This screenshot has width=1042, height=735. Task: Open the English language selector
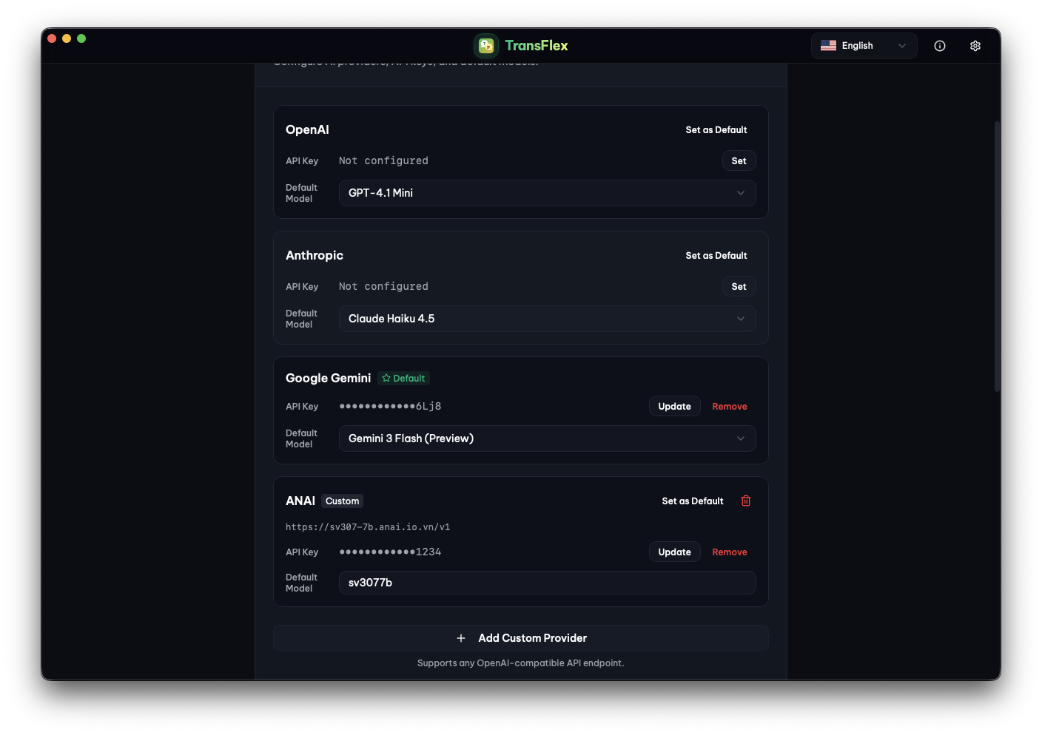coord(864,46)
